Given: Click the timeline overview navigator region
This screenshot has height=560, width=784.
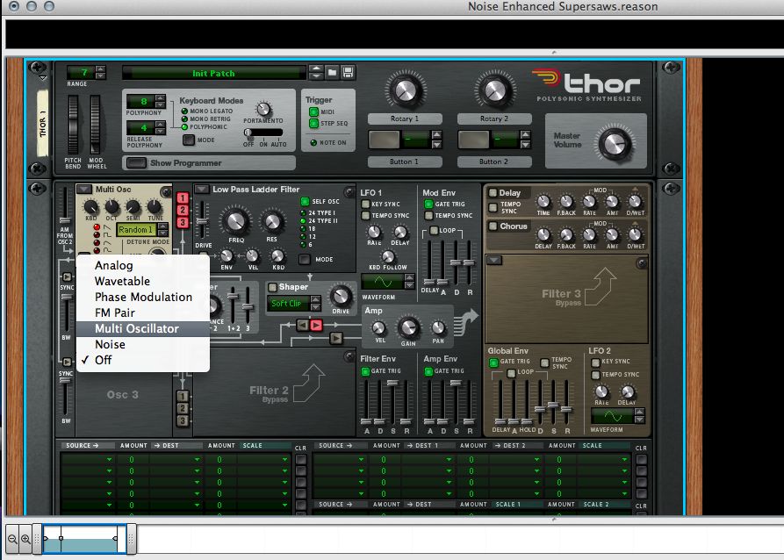Looking at the screenshot, I should [x=84, y=539].
